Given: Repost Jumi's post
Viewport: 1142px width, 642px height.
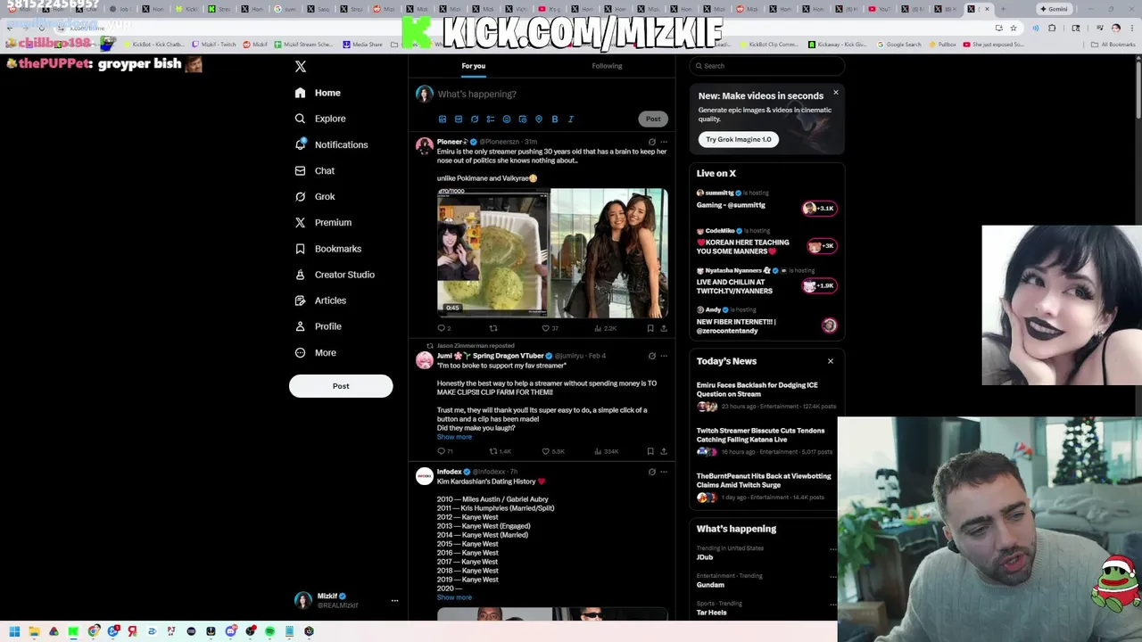Looking at the screenshot, I should tap(500, 451).
